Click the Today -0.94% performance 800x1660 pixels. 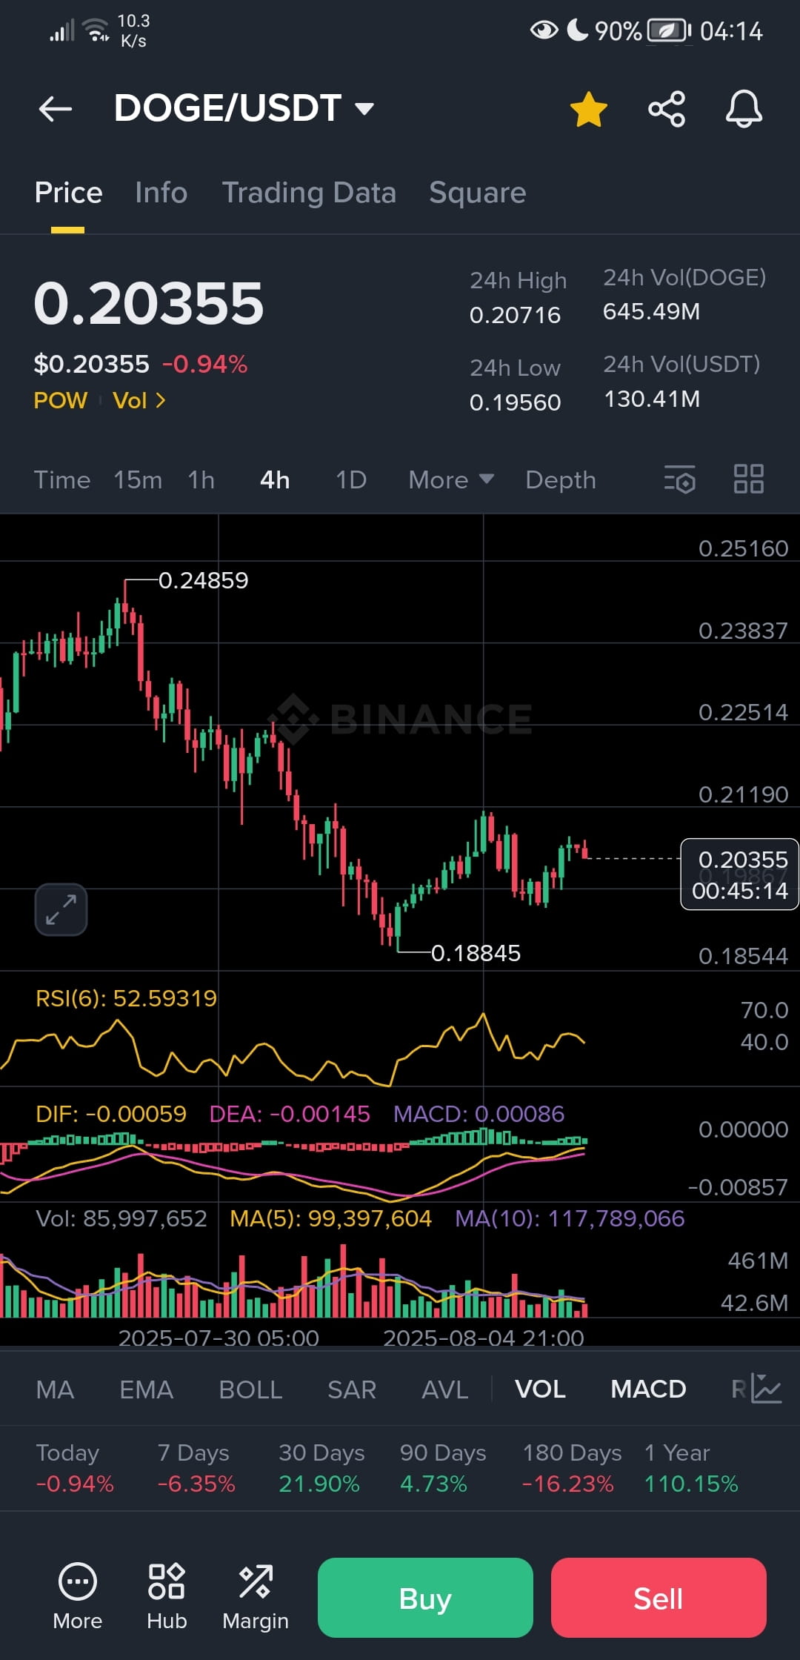[x=75, y=1468]
